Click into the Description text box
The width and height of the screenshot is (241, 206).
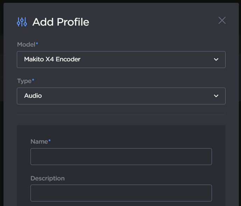pyautogui.click(x=121, y=193)
